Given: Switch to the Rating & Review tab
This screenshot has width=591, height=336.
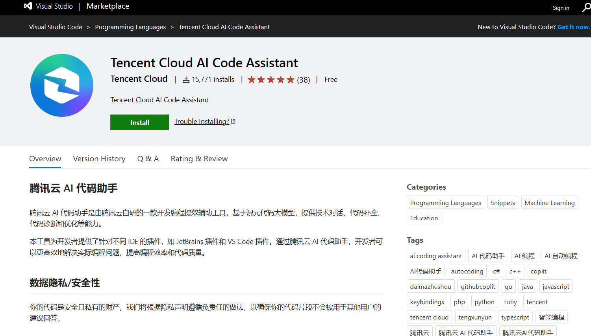Looking at the screenshot, I should [x=199, y=159].
